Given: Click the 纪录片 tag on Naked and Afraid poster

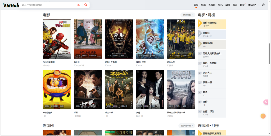Looking at the screenshot, I should click(178, 106).
